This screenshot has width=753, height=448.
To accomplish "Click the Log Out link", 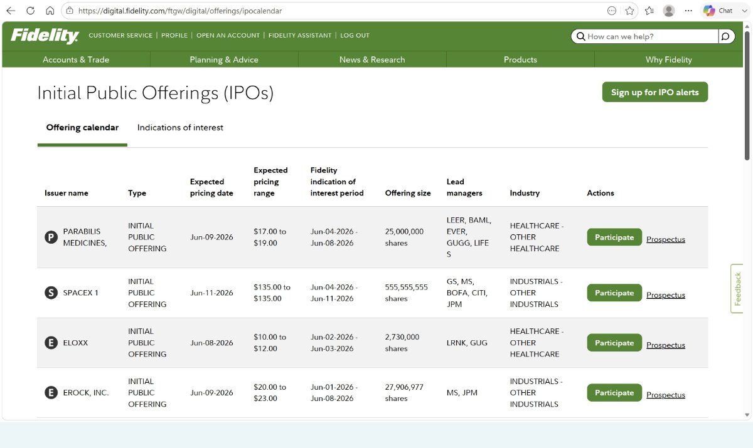I will click(355, 36).
